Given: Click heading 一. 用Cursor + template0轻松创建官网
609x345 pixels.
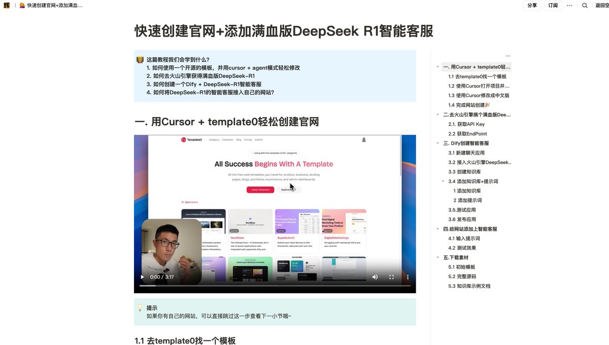Looking at the screenshot, I should click(x=226, y=122).
